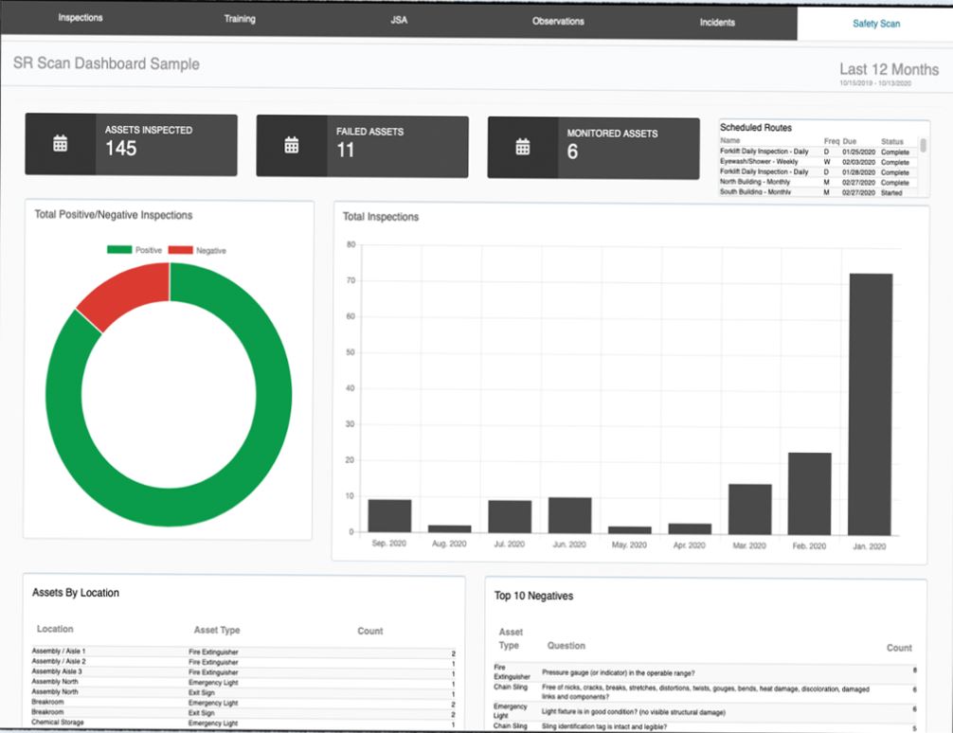953x733 pixels.
Task: Click the North Building - Monthly route
Action: [x=755, y=182]
